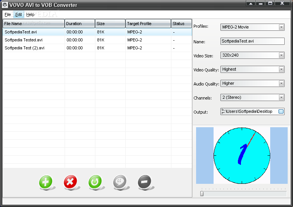Click the green plus Add file button
Screen dimensions: 293x207
(46, 182)
